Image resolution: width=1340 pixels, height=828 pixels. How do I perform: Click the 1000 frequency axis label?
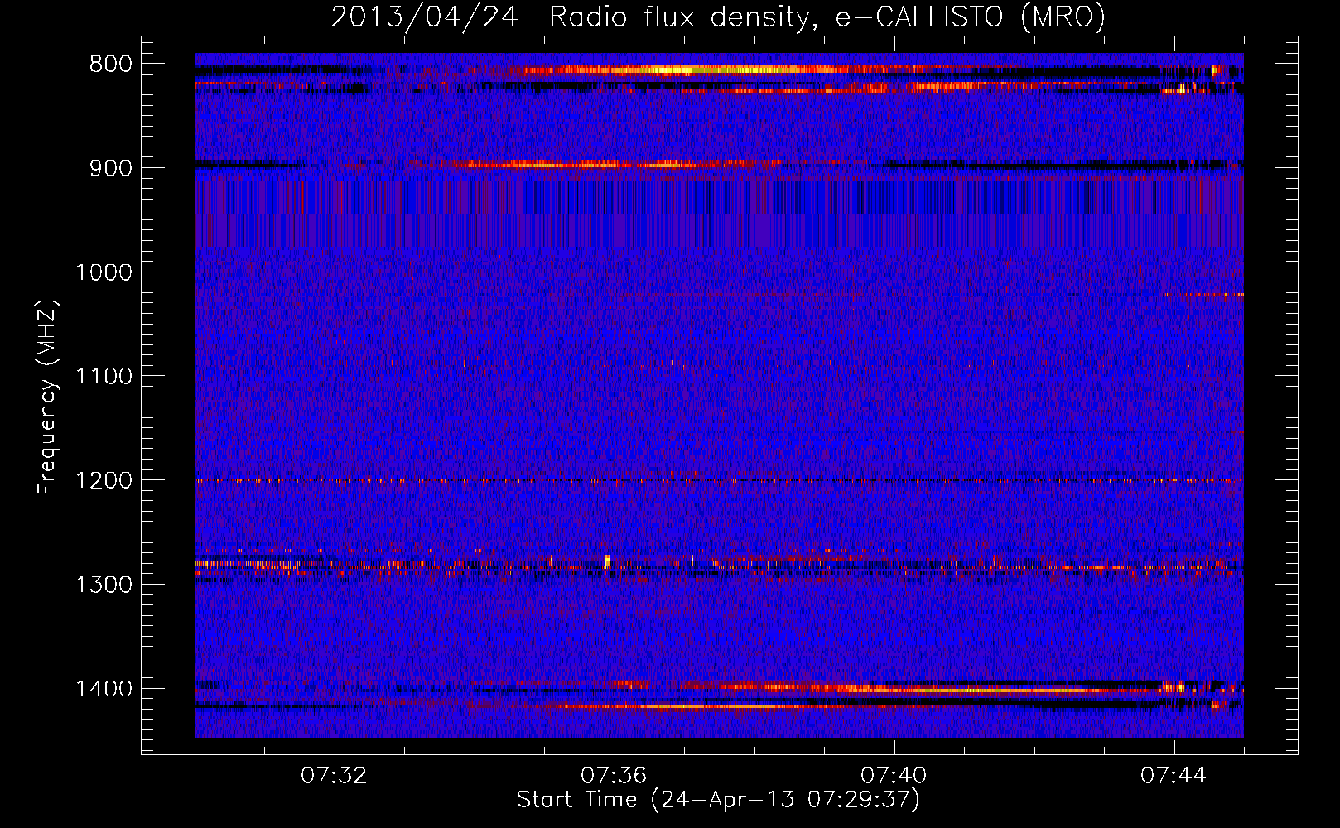pyautogui.click(x=104, y=272)
